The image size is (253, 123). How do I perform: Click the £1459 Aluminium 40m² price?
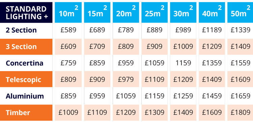(212, 96)
